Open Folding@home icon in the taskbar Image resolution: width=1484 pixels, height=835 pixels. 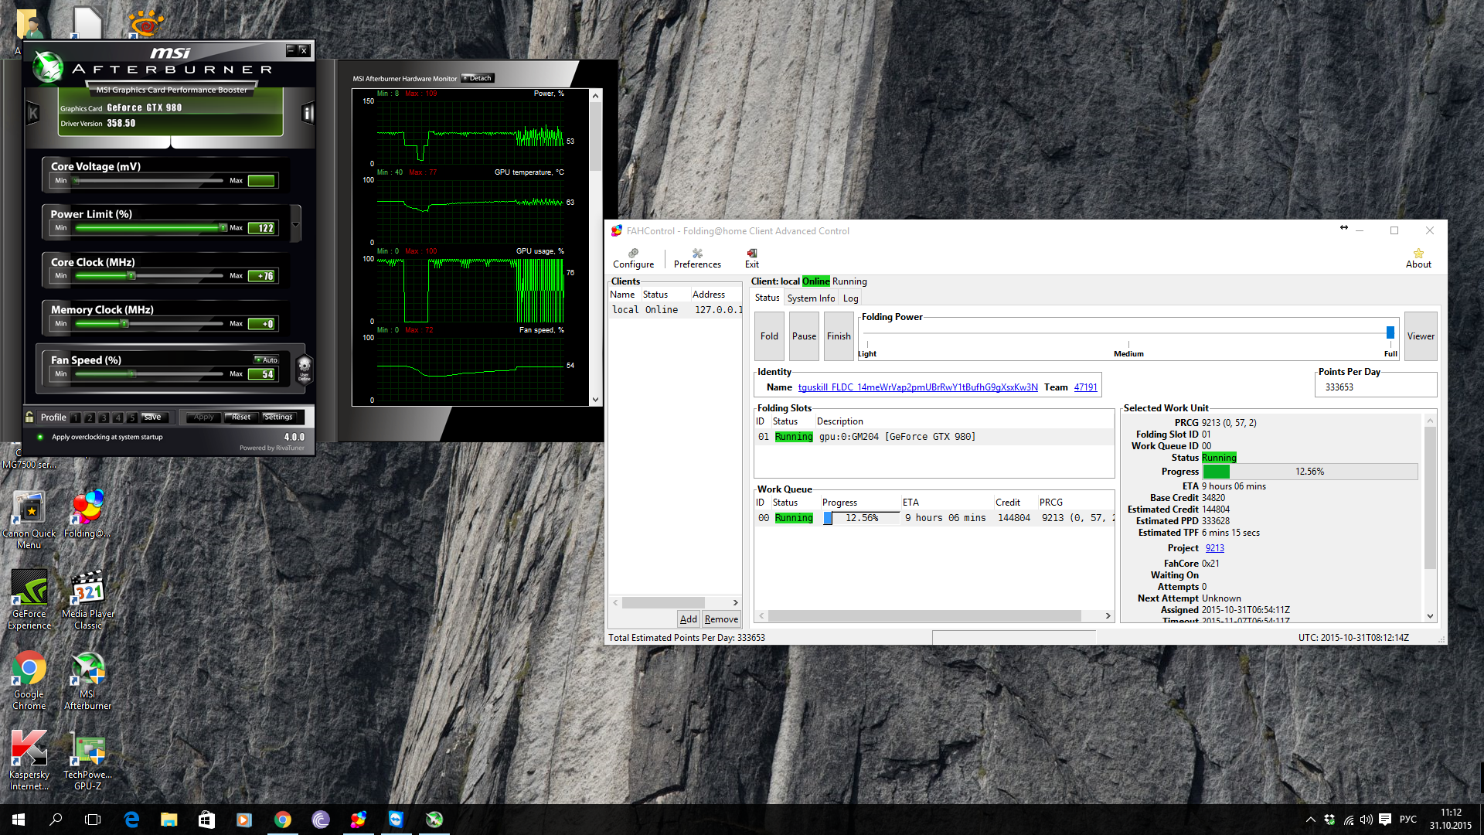[x=358, y=820]
